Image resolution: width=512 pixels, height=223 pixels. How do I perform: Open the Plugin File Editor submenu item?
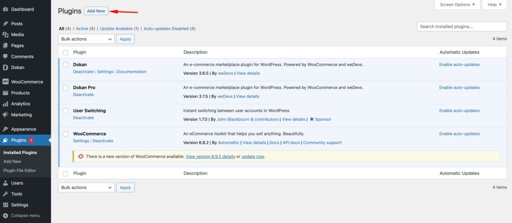click(19, 171)
